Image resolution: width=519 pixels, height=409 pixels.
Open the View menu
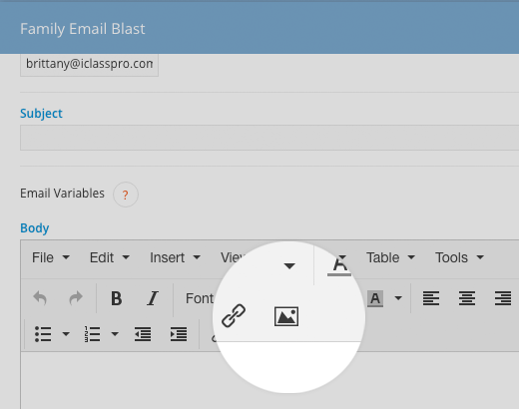pos(233,257)
